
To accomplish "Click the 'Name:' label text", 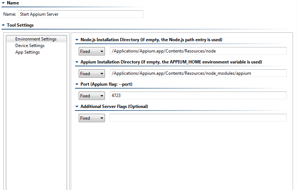I will point(10,14).
